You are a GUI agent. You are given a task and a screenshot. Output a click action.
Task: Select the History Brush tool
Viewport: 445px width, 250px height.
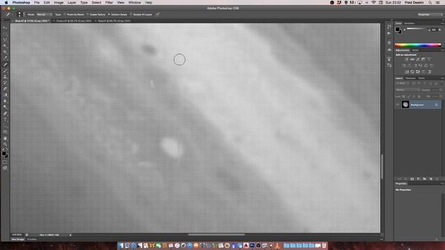pyautogui.click(x=5, y=83)
